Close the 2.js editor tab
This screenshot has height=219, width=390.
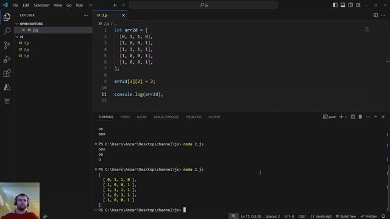coord(123,15)
